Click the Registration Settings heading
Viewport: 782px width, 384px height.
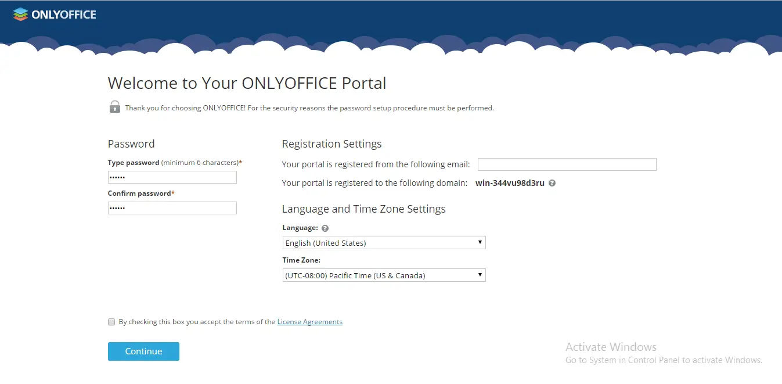[332, 144]
